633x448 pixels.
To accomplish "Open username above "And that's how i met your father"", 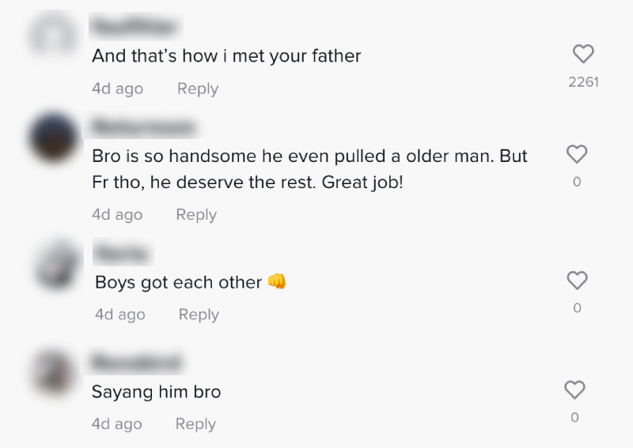I will [134, 28].
